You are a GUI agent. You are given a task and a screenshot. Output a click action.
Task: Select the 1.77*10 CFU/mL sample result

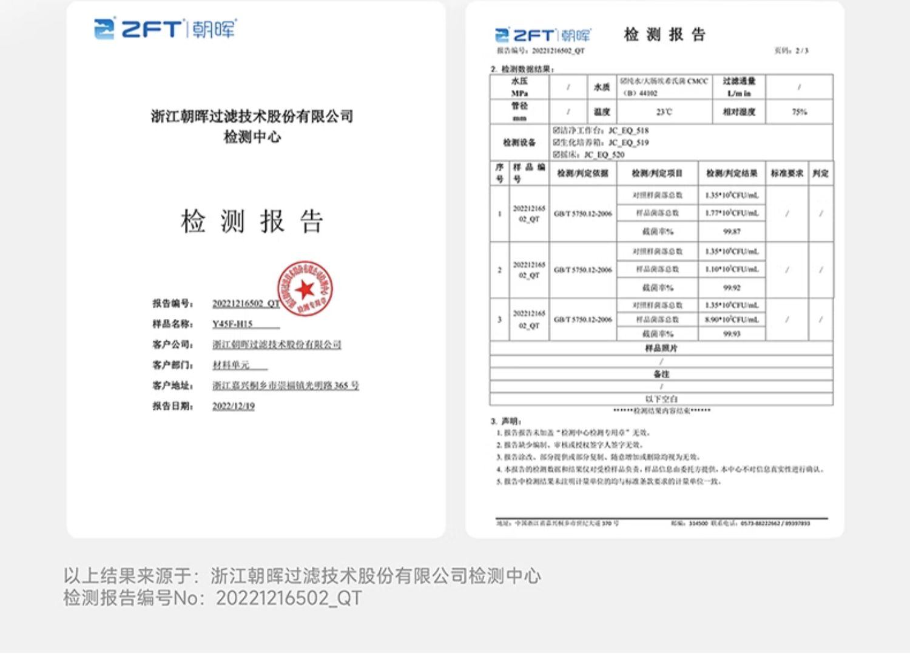tap(732, 213)
